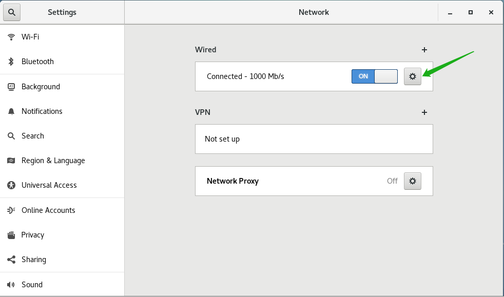Open the wired connection gear settings
The height and width of the screenshot is (297, 504).
[413, 76]
